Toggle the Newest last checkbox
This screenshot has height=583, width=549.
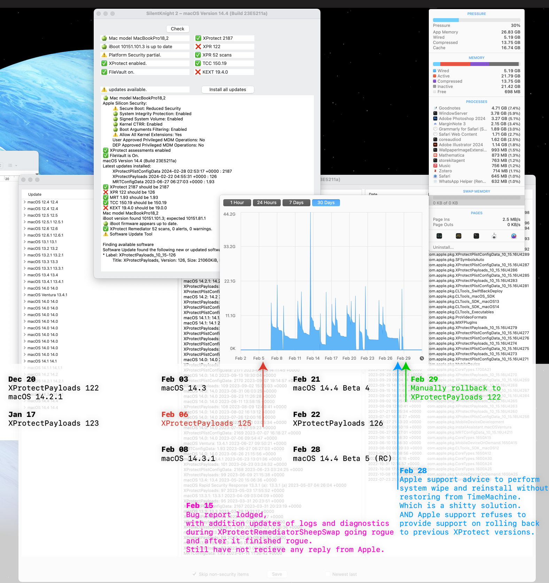pyautogui.click(x=328, y=574)
